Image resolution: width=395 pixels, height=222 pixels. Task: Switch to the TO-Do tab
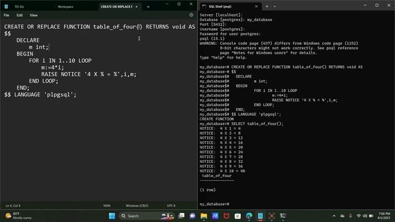pyautogui.click(x=19, y=7)
